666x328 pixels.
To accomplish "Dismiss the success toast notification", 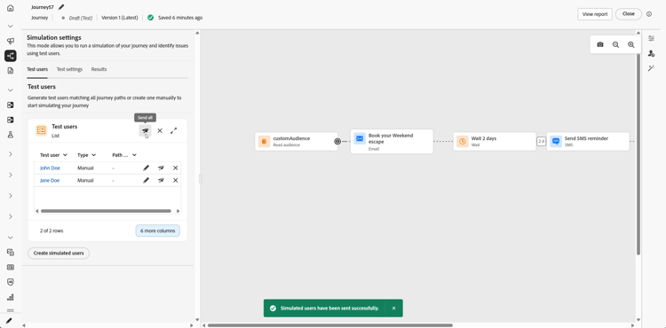I will (393, 308).
